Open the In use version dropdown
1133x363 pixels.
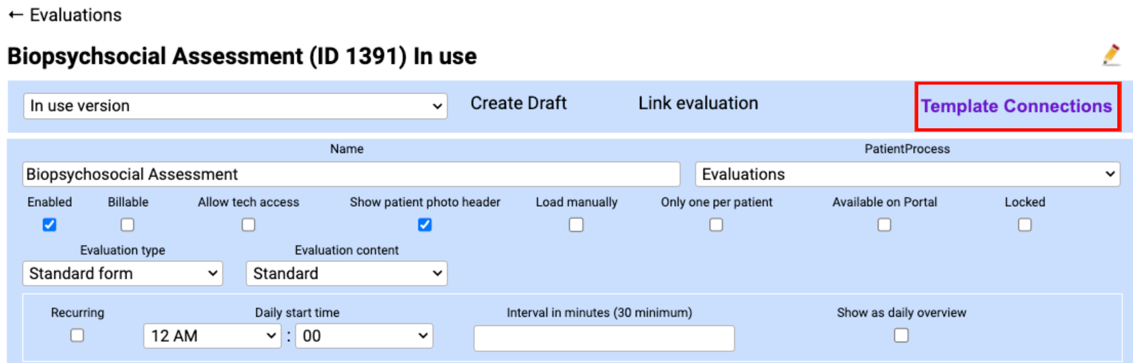pos(235,106)
